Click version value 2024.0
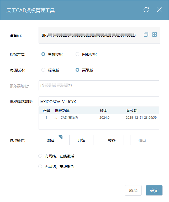 (x=104, y=118)
